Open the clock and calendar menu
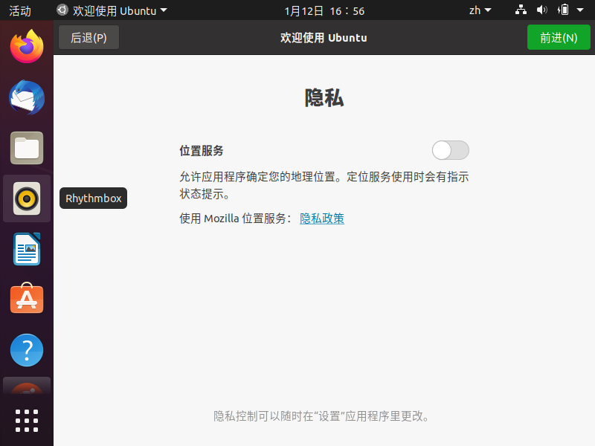Screen dimensions: 595x446 pyautogui.click(x=324, y=10)
